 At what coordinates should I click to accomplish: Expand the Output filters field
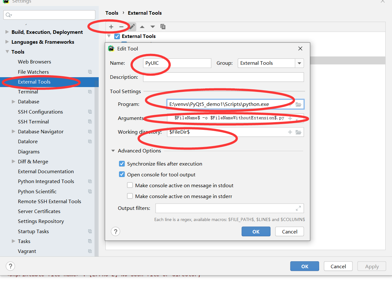coord(298,208)
